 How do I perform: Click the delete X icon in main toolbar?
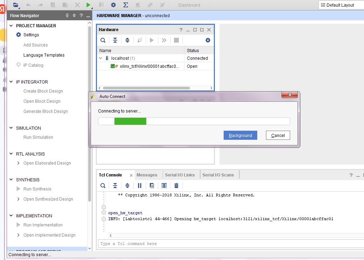[x=77, y=5]
